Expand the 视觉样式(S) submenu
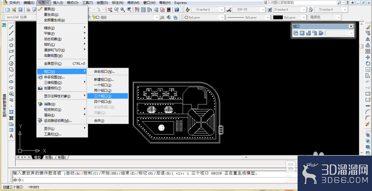The height and width of the screenshot is (191, 372). [x=62, y=109]
